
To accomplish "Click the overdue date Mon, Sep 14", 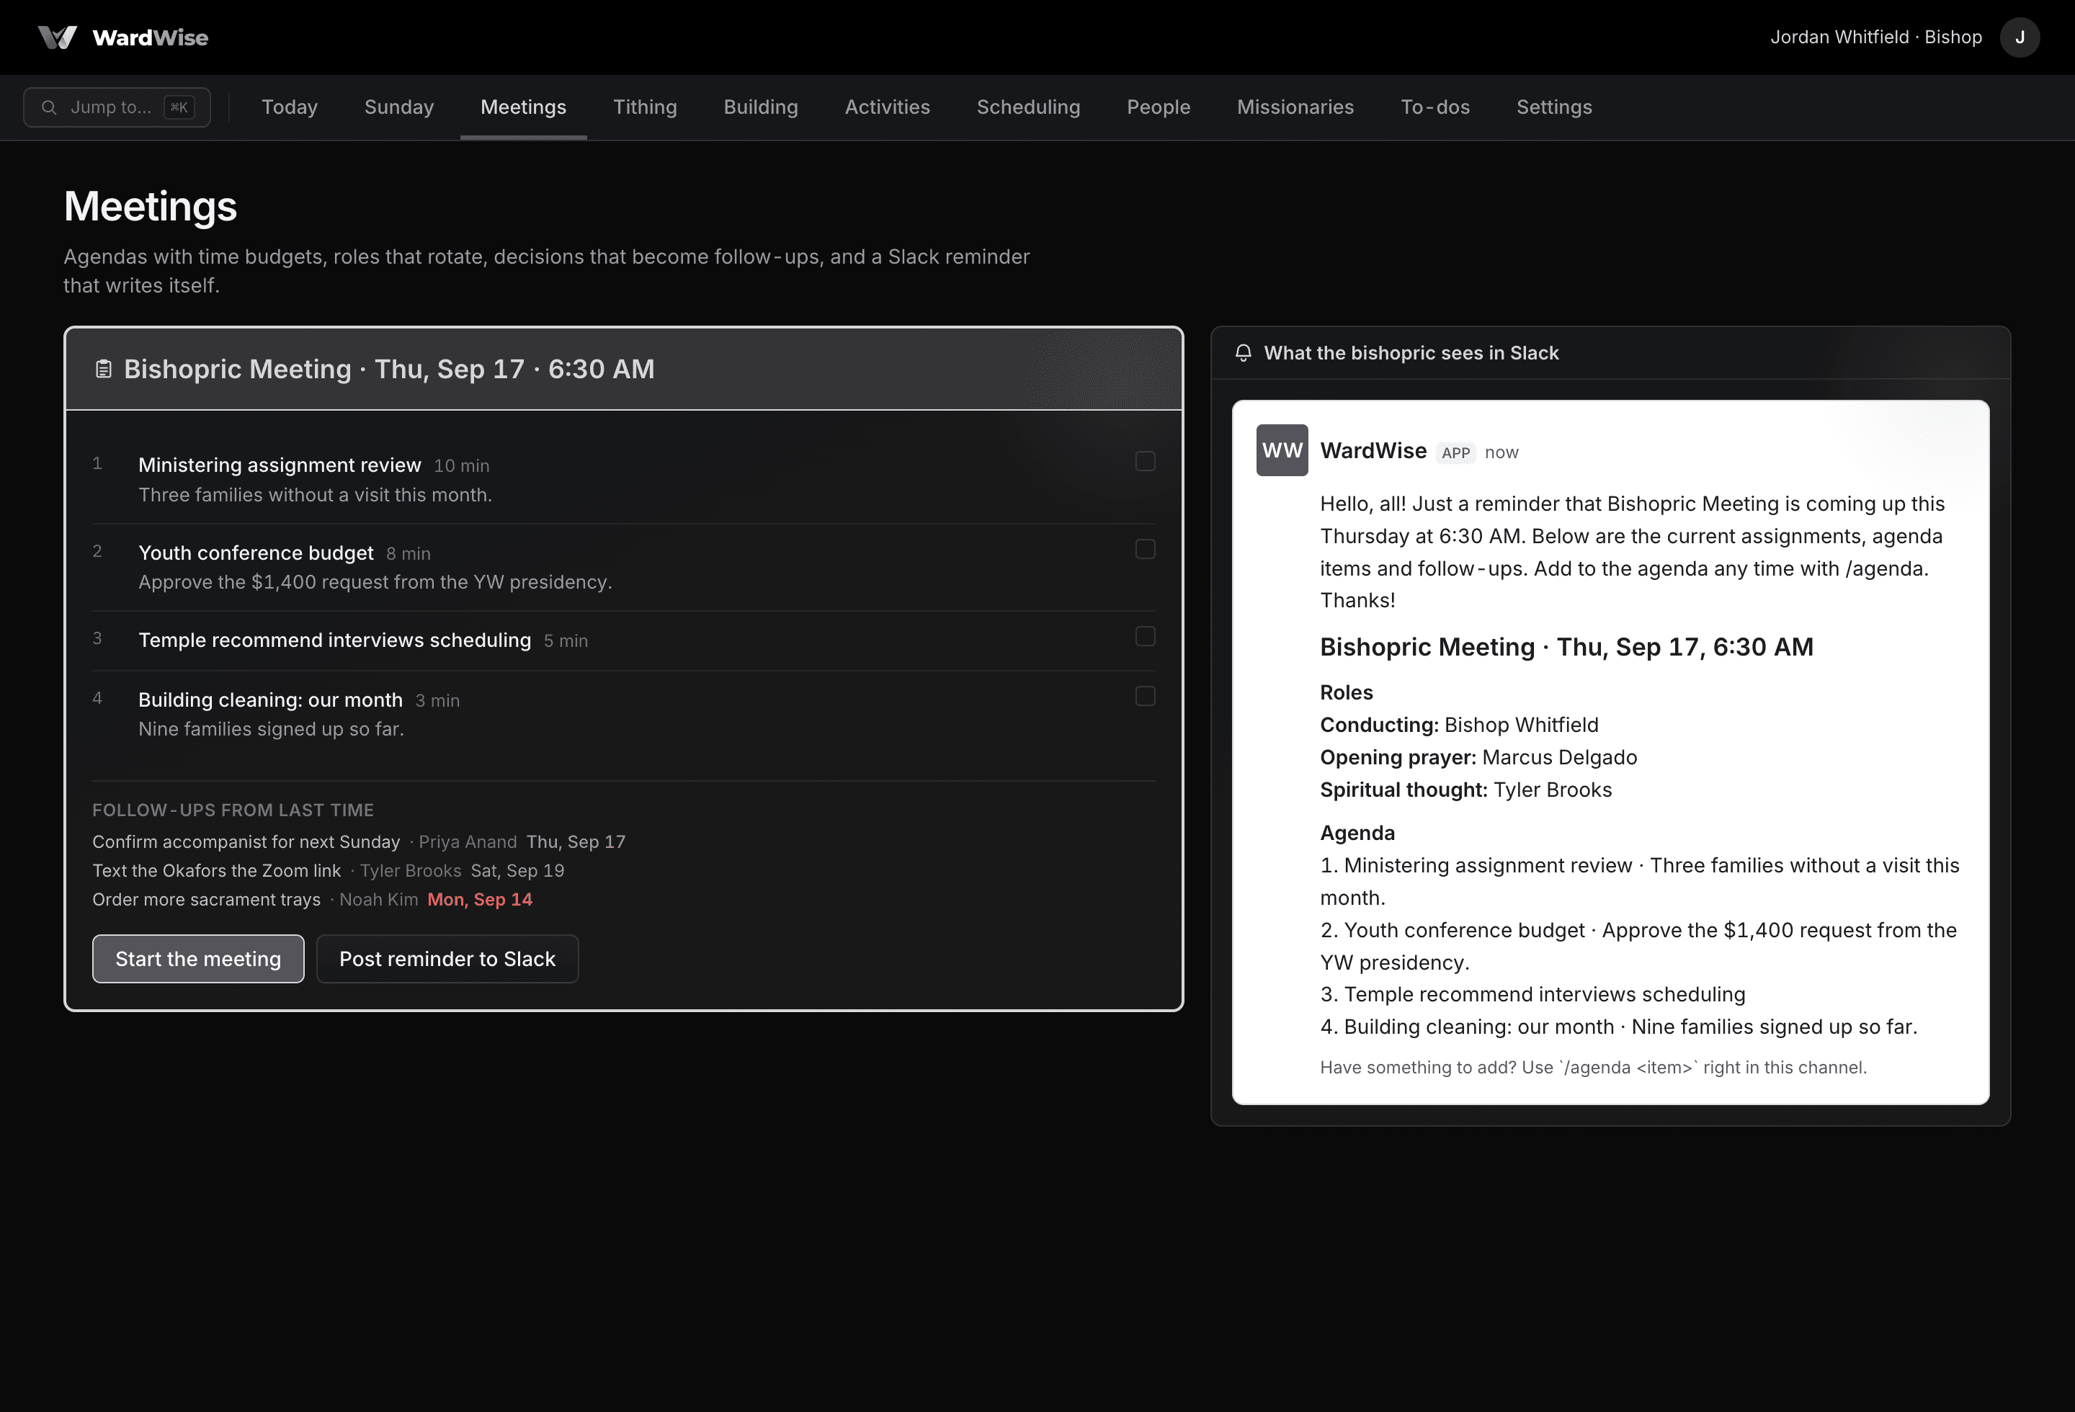I will [479, 900].
